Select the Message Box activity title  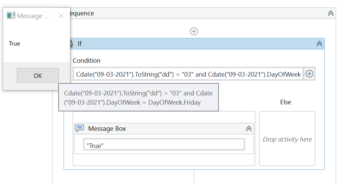pos(107,129)
